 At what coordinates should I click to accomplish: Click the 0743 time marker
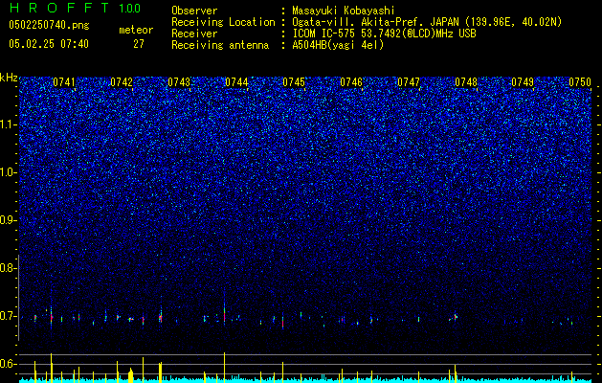(179, 82)
